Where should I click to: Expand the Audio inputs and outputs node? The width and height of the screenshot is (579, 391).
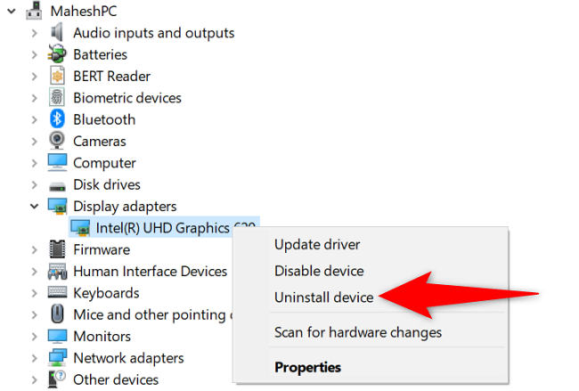click(x=34, y=33)
